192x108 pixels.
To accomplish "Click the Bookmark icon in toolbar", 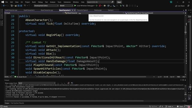I will pos(127,6).
